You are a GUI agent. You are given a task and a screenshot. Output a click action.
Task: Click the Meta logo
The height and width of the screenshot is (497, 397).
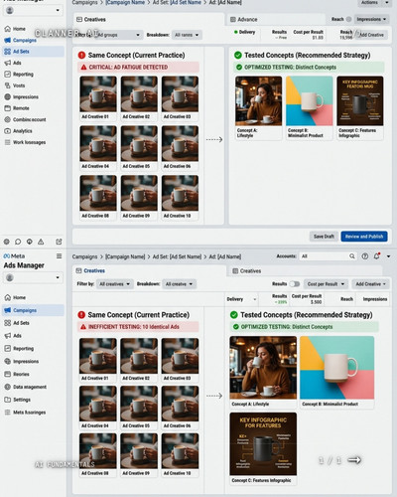pos(14,256)
